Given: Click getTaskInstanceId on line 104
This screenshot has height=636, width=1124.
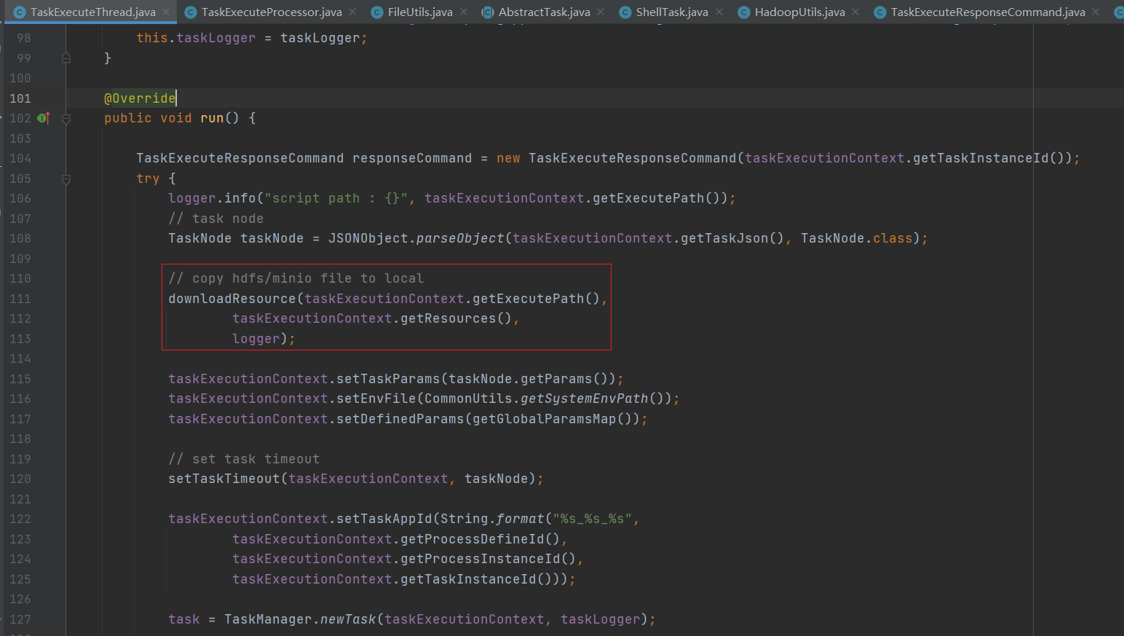Looking at the screenshot, I should point(981,158).
